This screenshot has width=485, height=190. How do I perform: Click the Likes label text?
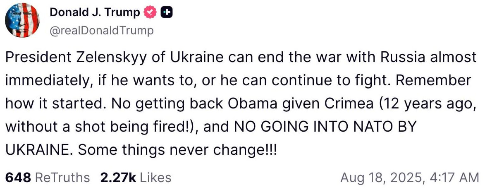(155, 178)
